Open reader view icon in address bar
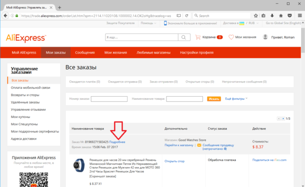Viewport: 305px width, 187px height. tap(179, 16)
